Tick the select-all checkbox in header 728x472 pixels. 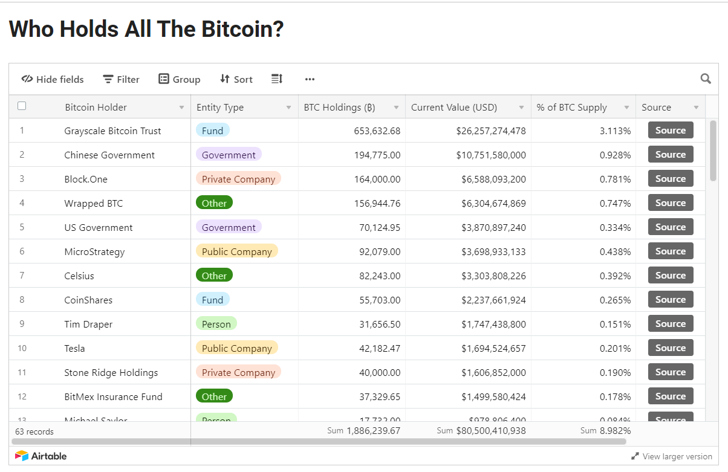coord(22,106)
